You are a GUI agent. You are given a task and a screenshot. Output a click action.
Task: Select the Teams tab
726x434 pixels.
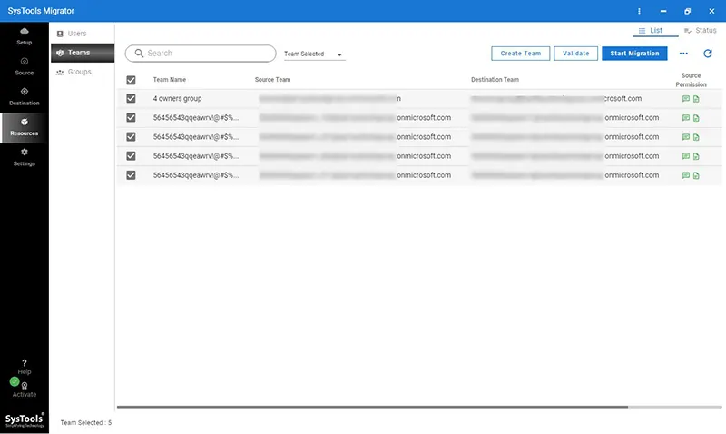point(83,53)
